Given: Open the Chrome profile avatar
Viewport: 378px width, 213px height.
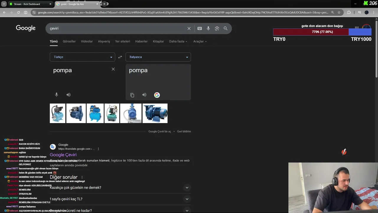Looking at the screenshot, I should (x=366, y=12).
